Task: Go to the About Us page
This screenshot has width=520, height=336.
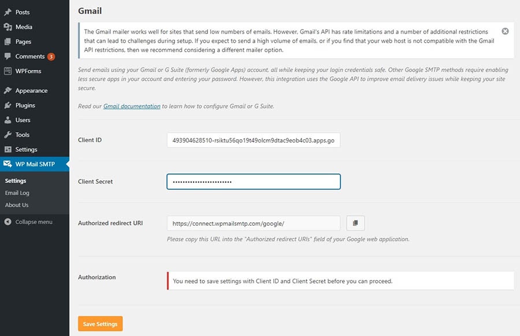Action: tap(17, 205)
